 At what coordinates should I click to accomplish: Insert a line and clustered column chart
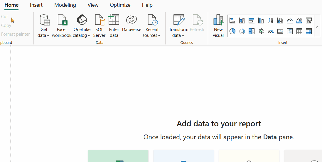(280, 20)
